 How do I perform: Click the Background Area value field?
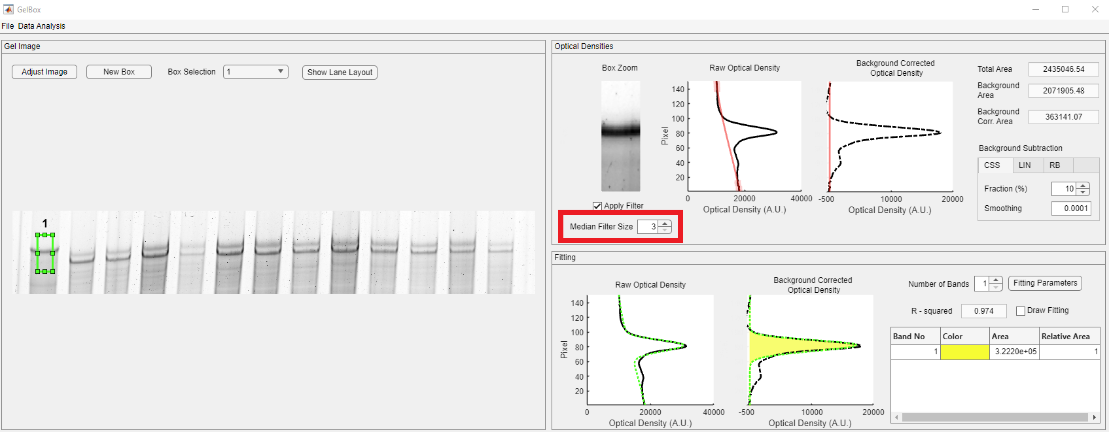[x=1064, y=91]
